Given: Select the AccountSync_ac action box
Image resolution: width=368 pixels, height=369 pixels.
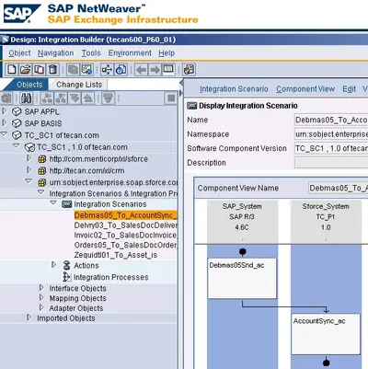Looking at the screenshot, I should pos(326,334).
